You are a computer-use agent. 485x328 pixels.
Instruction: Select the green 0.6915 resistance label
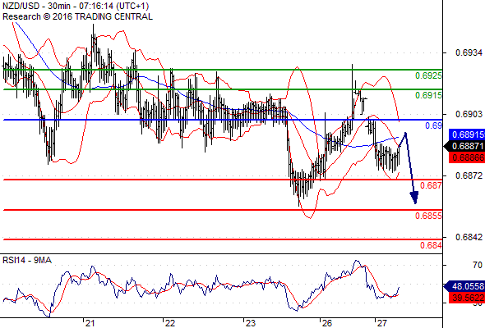[428, 95]
